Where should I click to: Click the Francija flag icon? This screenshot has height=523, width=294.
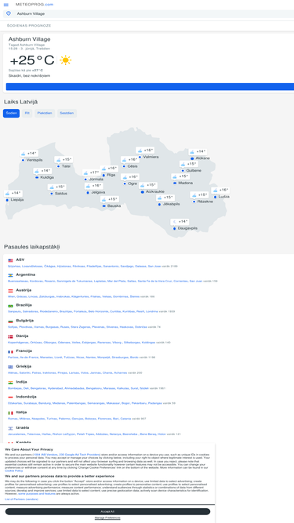click(10, 351)
